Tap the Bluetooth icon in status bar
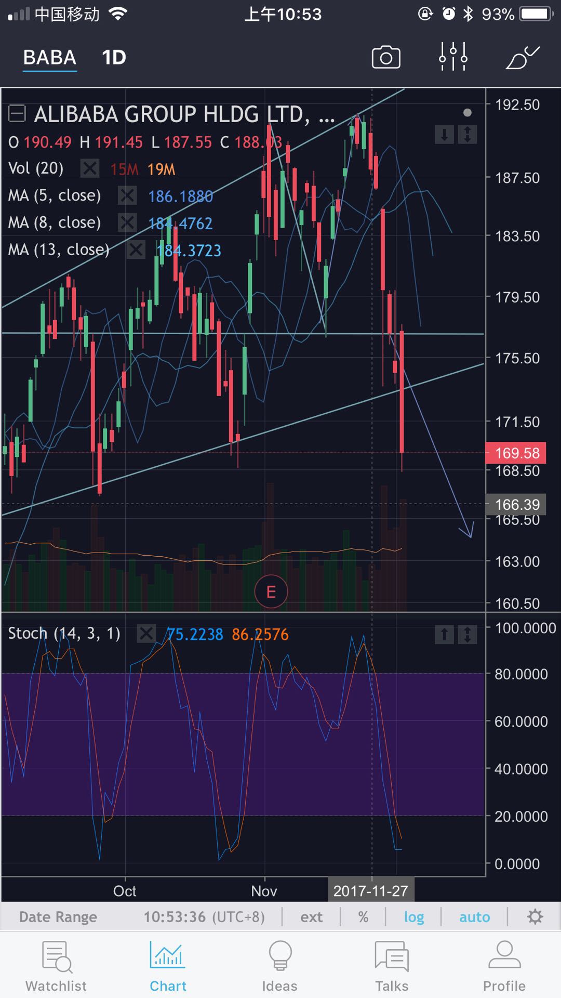 click(x=468, y=14)
